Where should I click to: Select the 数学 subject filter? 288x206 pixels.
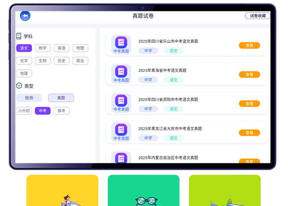tap(43, 48)
